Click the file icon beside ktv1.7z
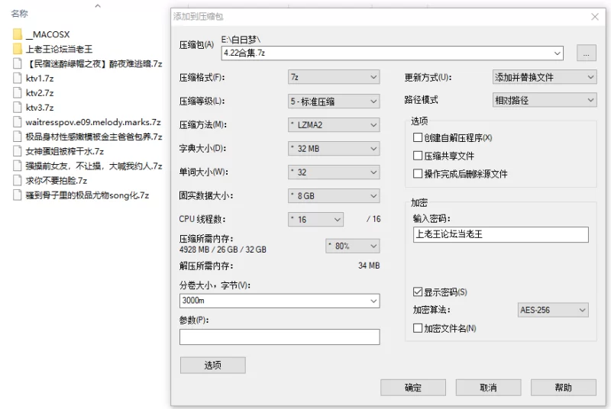The height and width of the screenshot is (409, 611). click(17, 79)
